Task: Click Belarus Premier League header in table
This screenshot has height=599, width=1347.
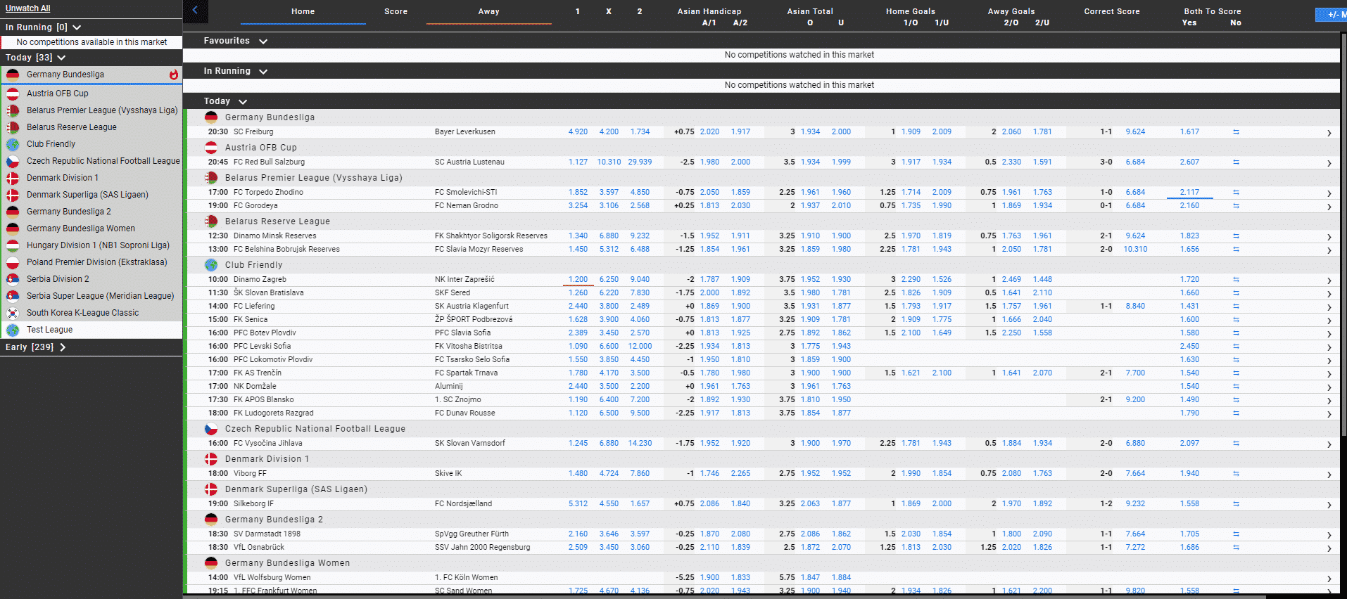Action: pos(313,178)
